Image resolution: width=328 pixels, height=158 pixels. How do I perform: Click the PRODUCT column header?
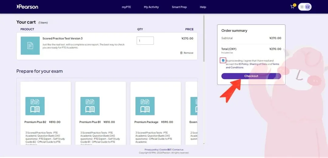[x=27, y=29]
